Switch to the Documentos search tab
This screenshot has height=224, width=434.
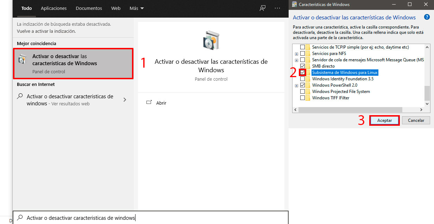(x=89, y=8)
